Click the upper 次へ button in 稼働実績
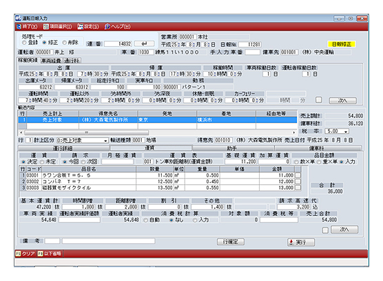This screenshot has height=281, width=383. (342, 100)
